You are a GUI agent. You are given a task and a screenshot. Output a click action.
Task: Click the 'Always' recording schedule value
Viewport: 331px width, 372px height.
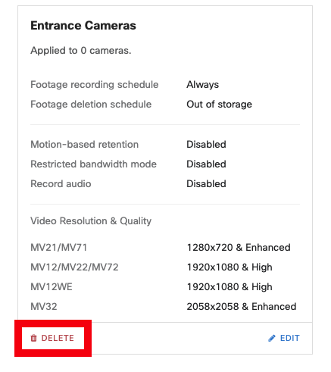pos(202,85)
